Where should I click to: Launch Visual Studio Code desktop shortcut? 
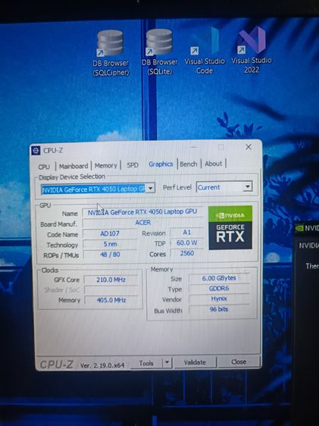pos(205,51)
